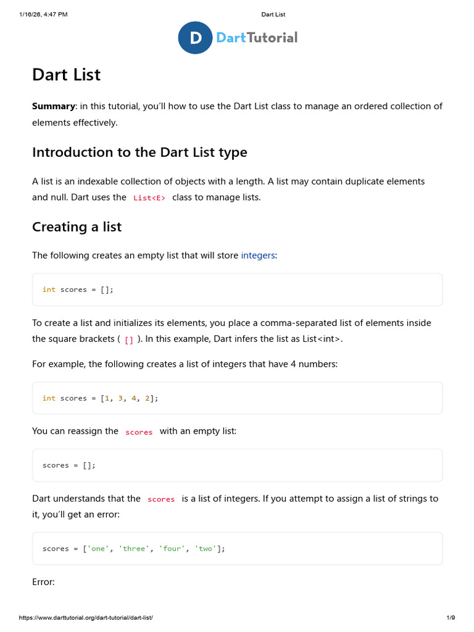Click the 'Dart List' main heading
This screenshot has height=632, width=474.
(x=67, y=75)
